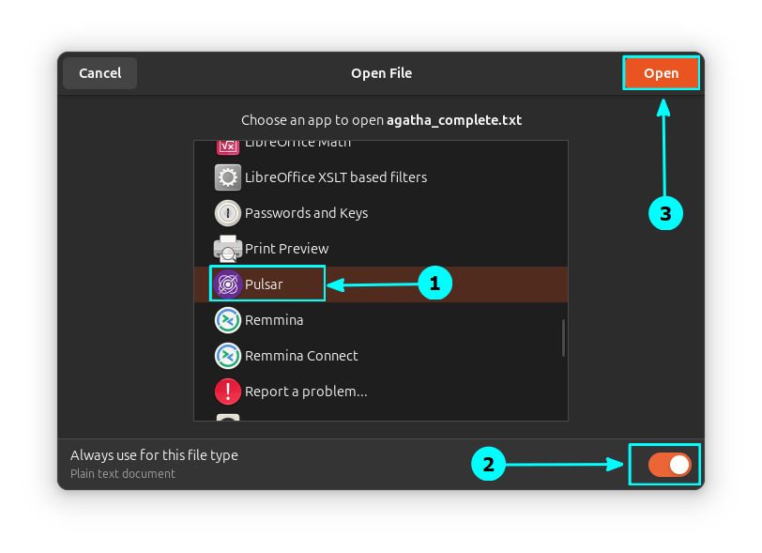Select Remmina Connect list entry

[301, 356]
